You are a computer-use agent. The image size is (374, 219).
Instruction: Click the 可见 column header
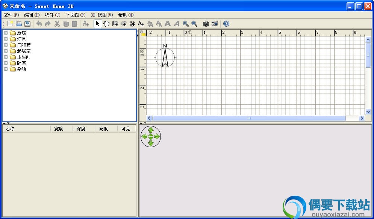pos(127,129)
